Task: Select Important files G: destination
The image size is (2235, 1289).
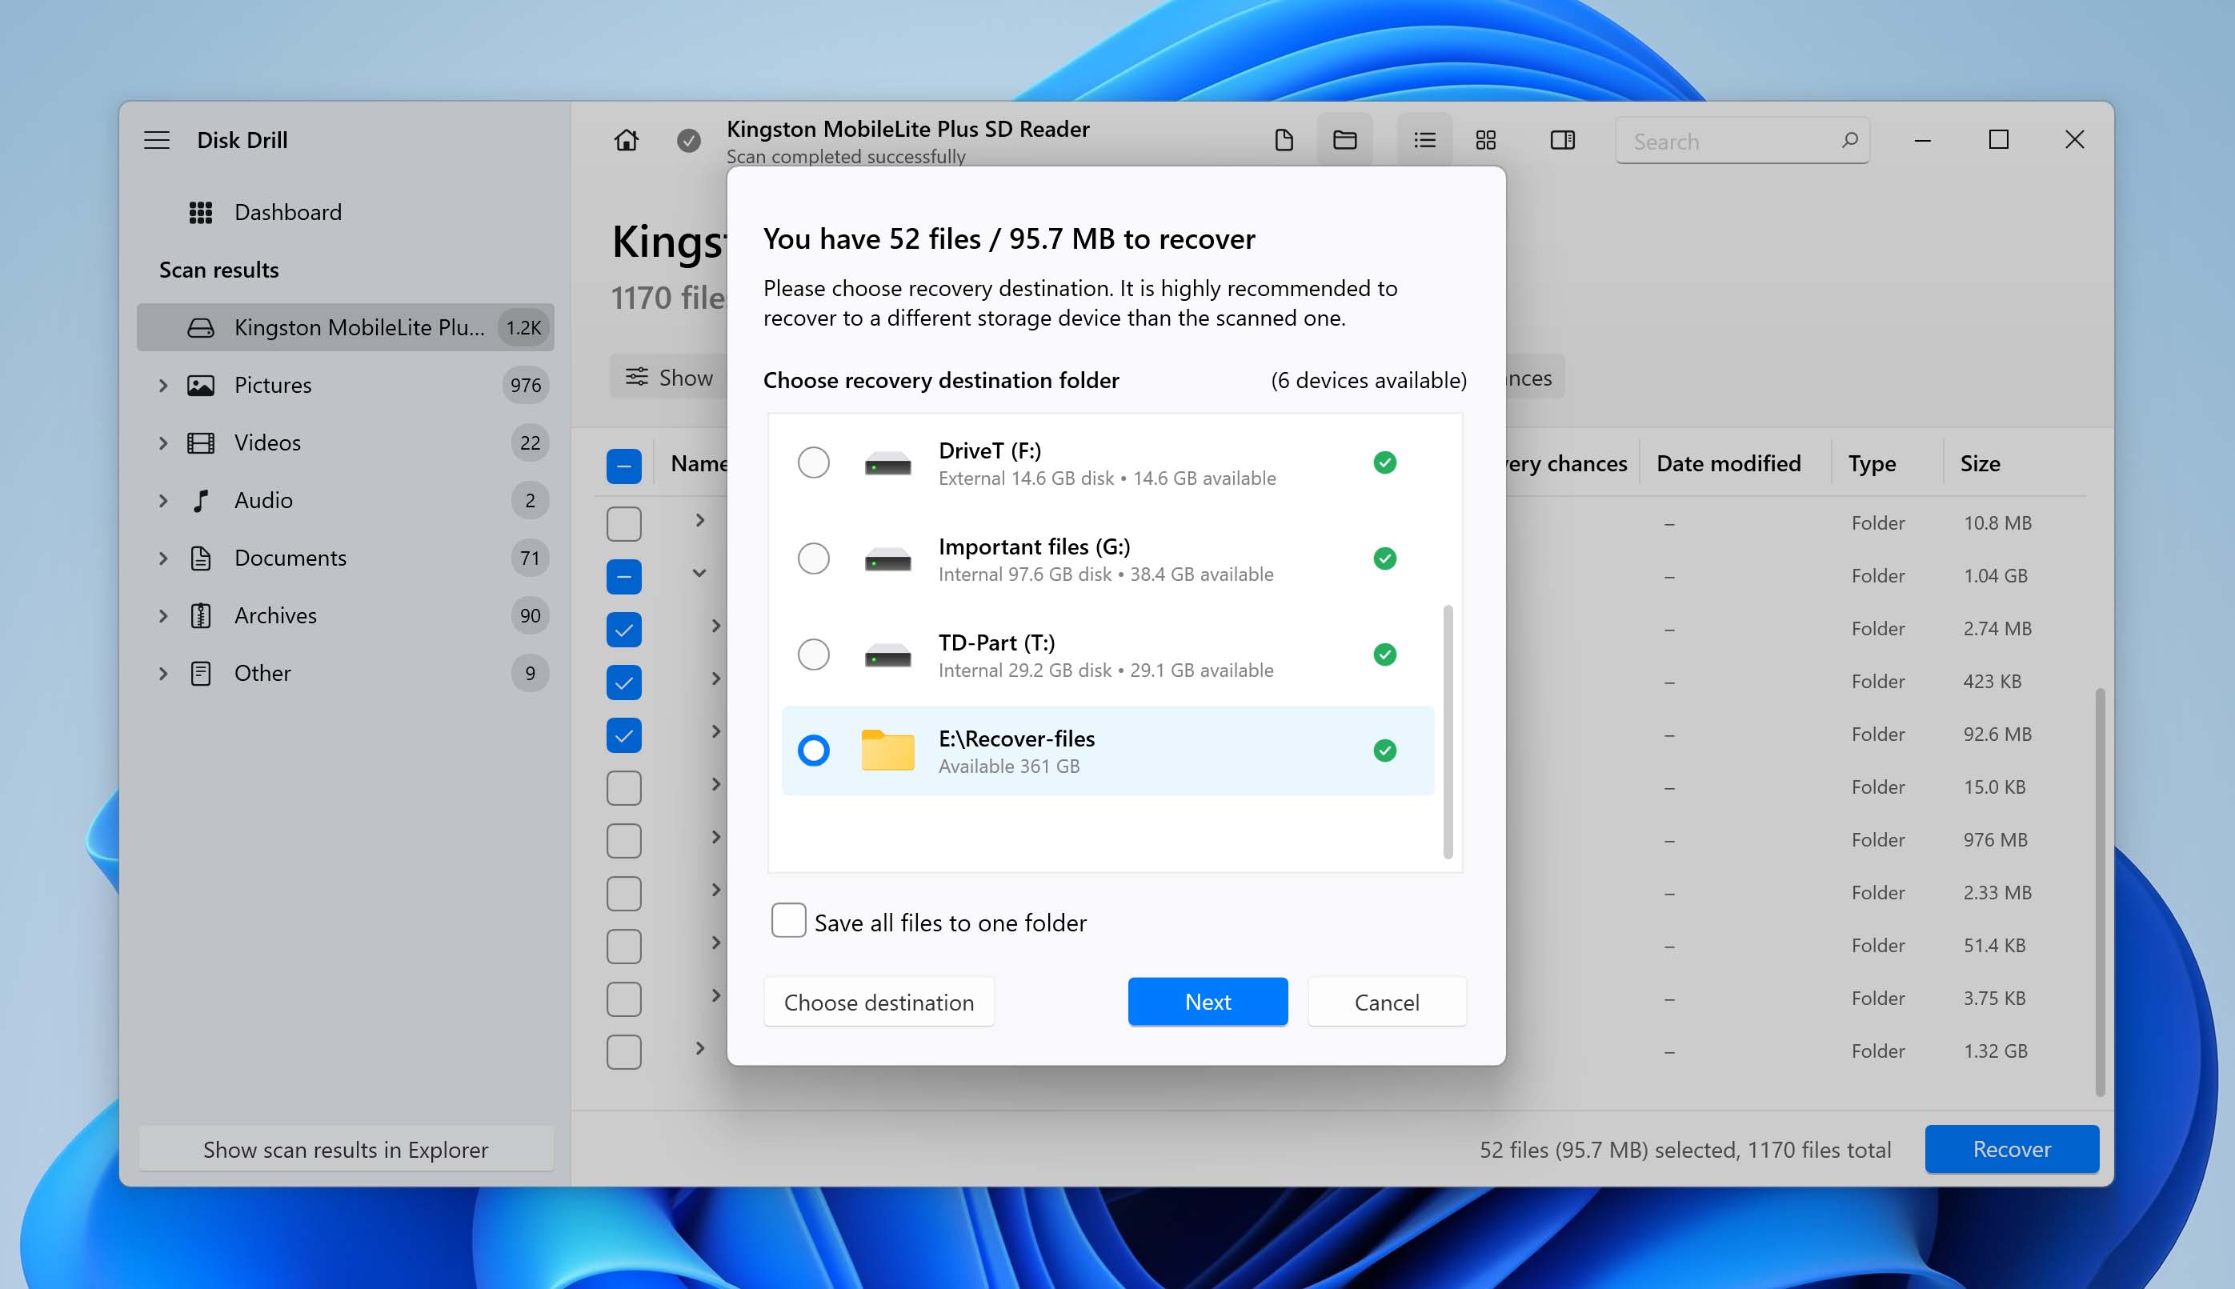Action: pyautogui.click(x=812, y=558)
